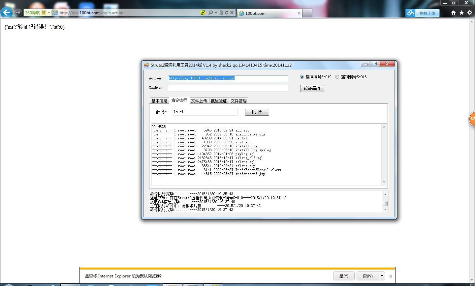The width and height of the screenshot is (475, 286).
Task: Click log panel scrollbar down arrow
Action: [x=385, y=209]
